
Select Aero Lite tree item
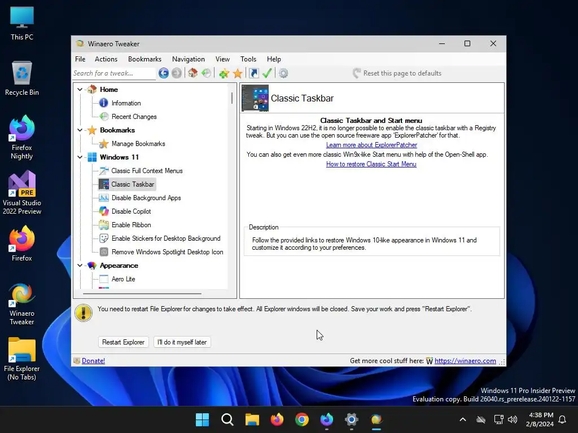click(x=123, y=279)
